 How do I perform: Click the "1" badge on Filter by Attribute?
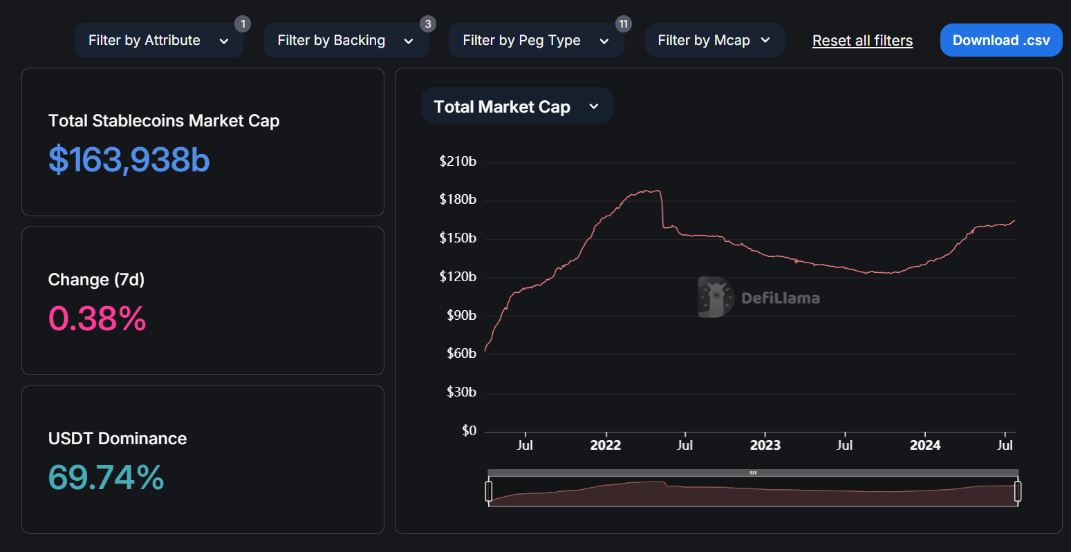pos(243,23)
